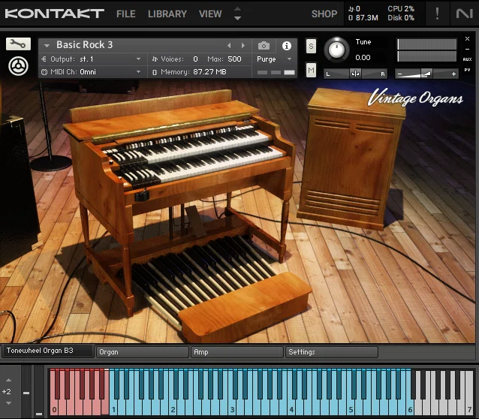Viewport: 479px width, 419px height.
Task: Open the SHOP link
Action: pos(324,14)
